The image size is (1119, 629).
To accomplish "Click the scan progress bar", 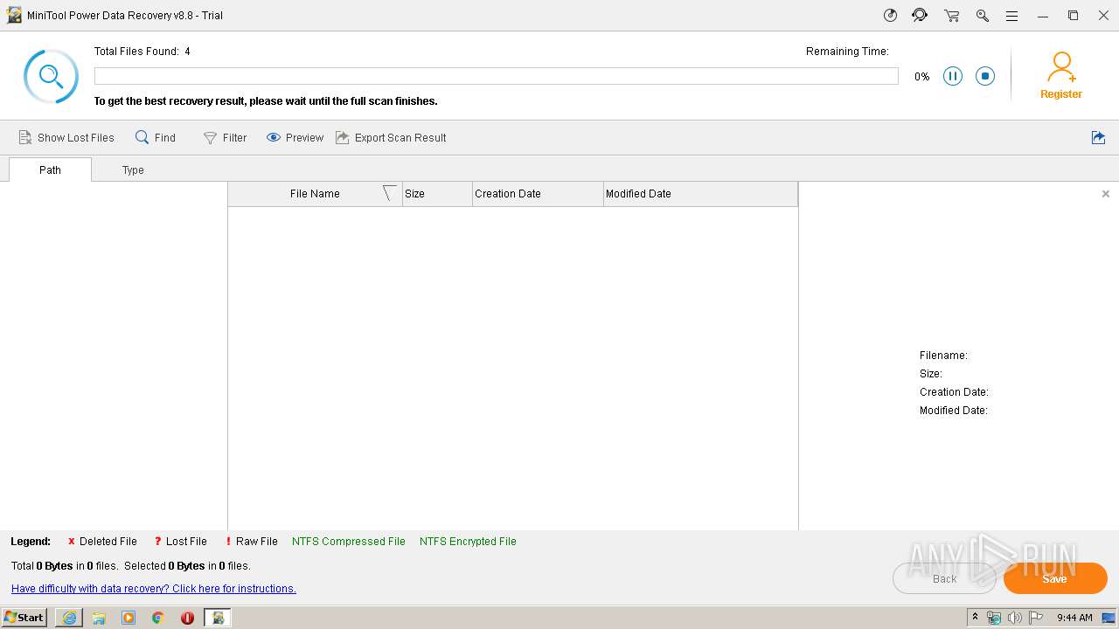I will pyautogui.click(x=496, y=76).
